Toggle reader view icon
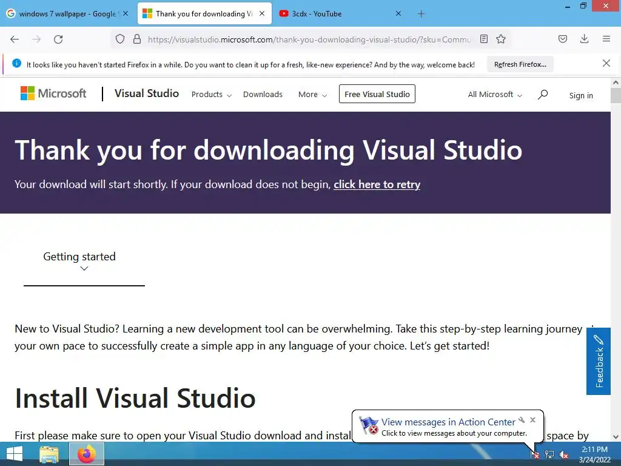 click(x=483, y=39)
